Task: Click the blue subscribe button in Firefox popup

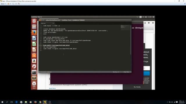Action: [x=146, y=73]
